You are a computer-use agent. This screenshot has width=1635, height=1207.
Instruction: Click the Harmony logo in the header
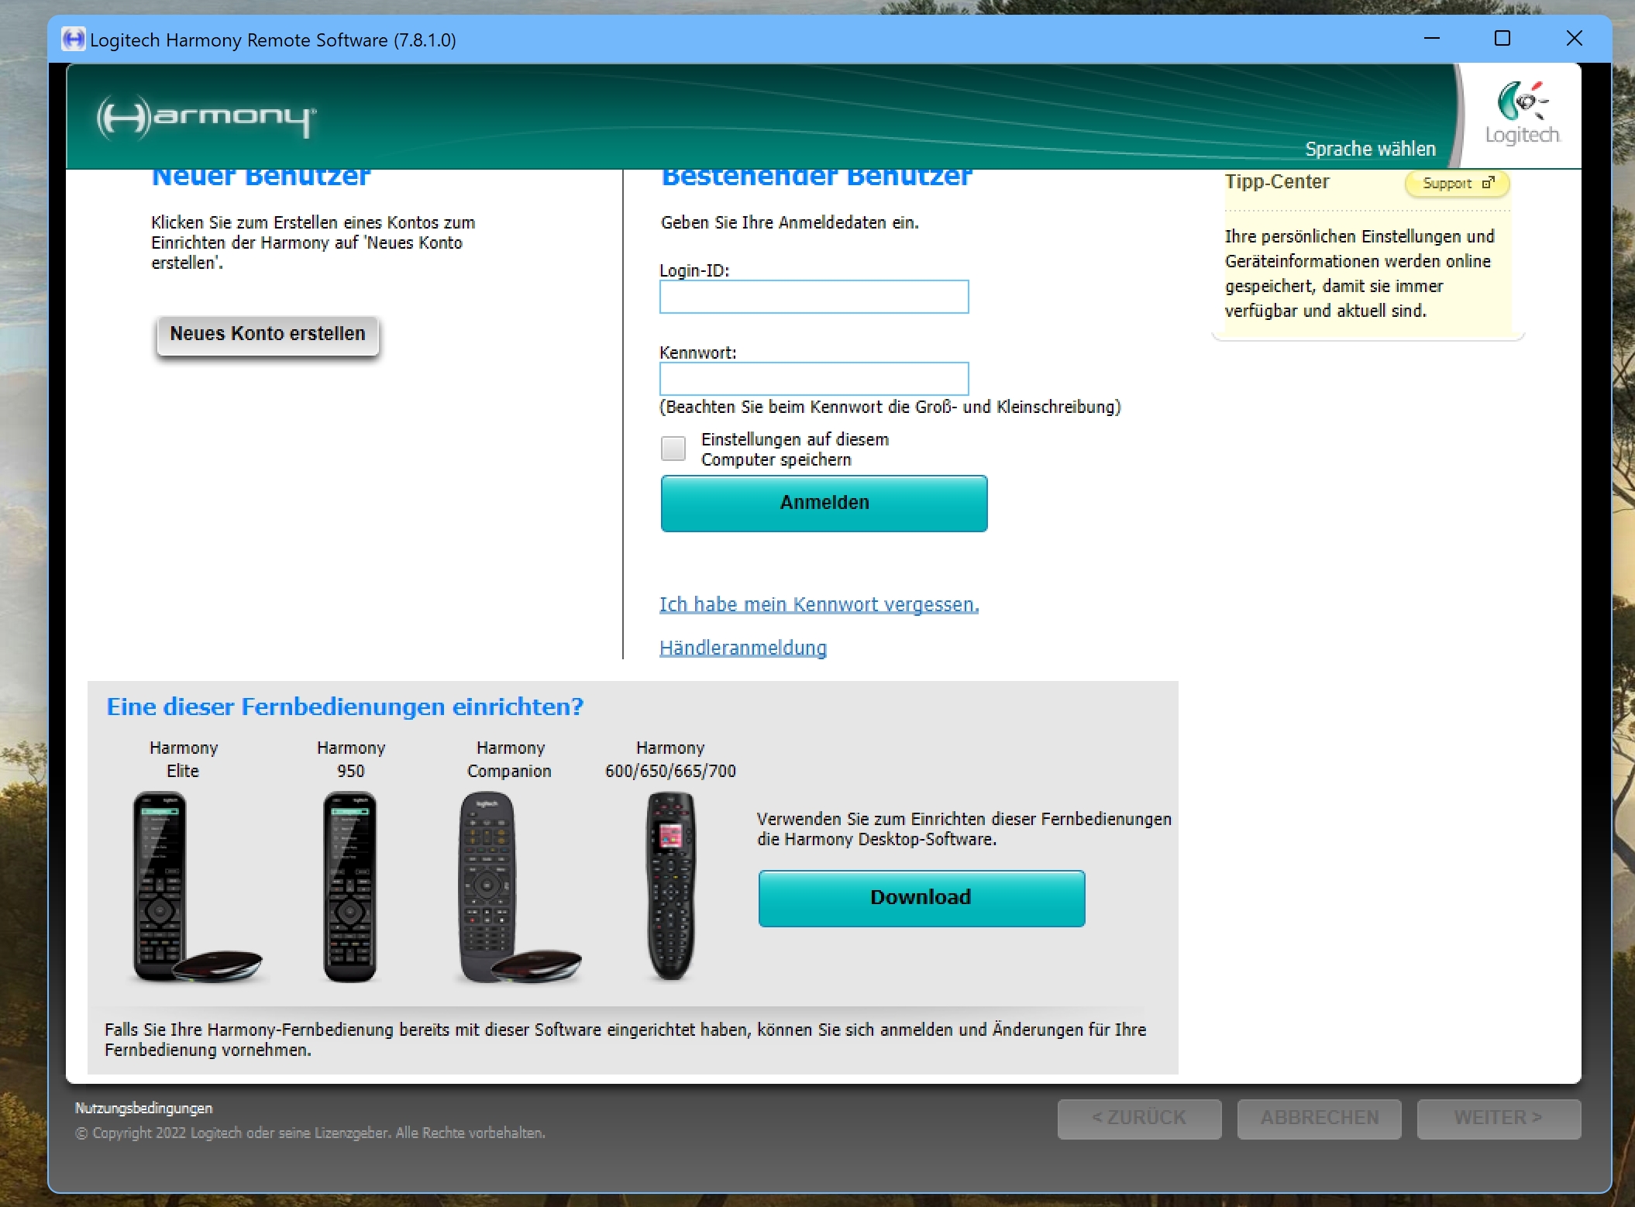[x=205, y=117]
